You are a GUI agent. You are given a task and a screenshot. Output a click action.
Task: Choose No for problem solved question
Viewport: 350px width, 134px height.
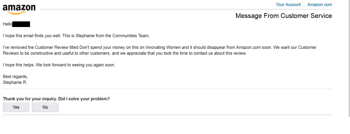click(x=45, y=107)
